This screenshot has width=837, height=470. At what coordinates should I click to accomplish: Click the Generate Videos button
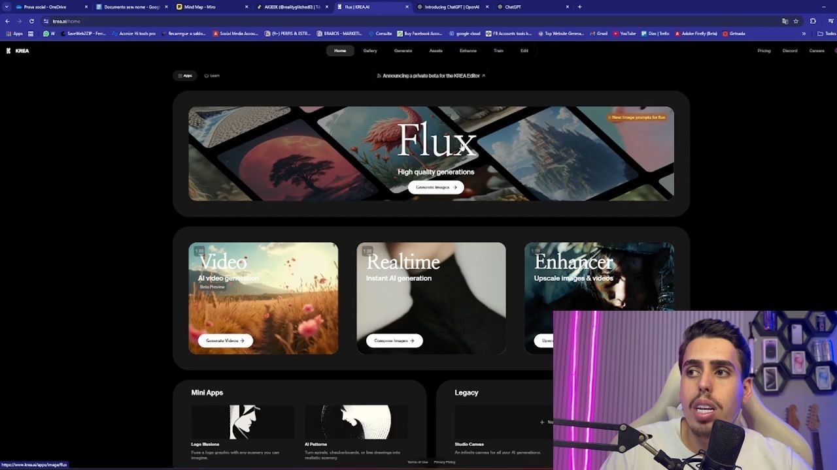coord(225,341)
